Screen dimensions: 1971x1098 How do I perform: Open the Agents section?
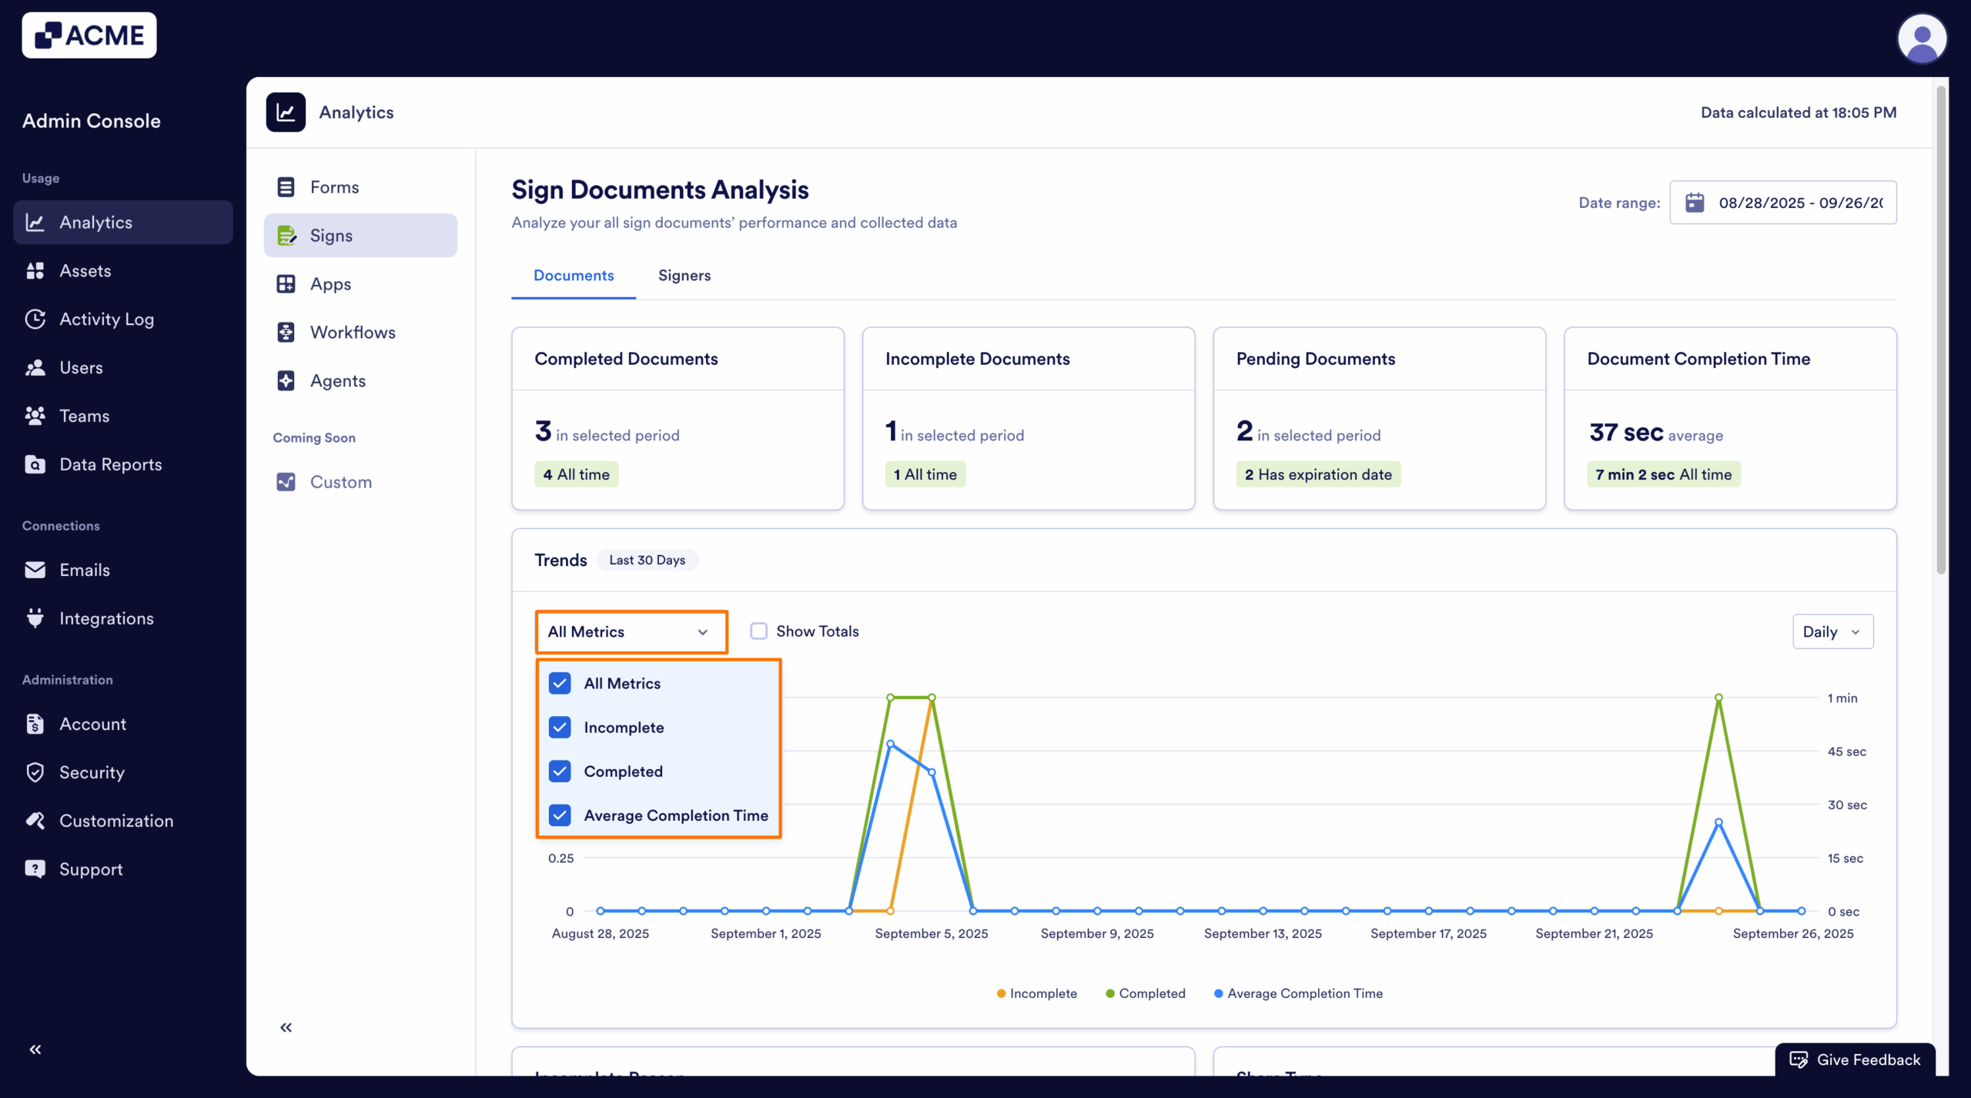(x=338, y=380)
